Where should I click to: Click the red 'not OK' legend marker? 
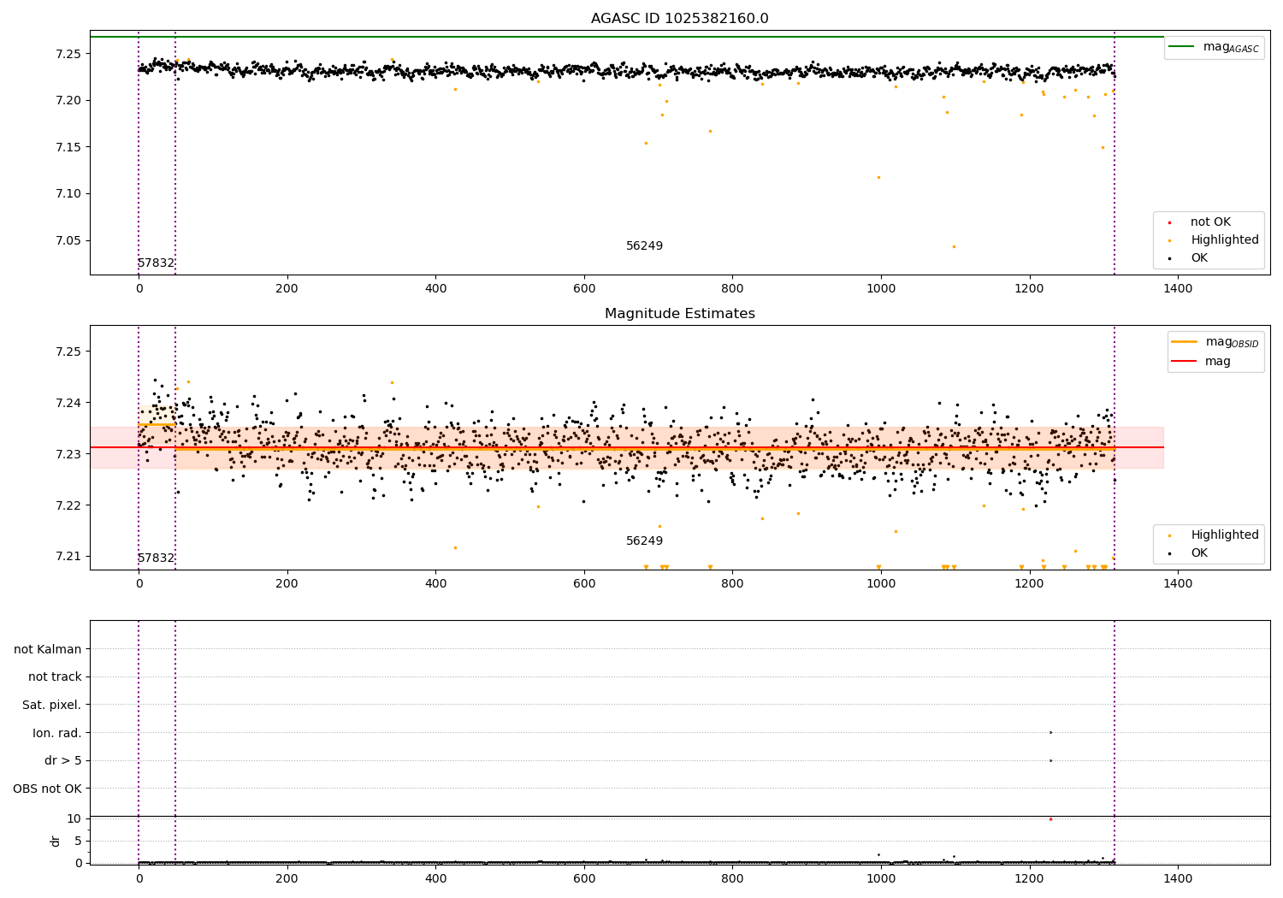[x=1169, y=222]
